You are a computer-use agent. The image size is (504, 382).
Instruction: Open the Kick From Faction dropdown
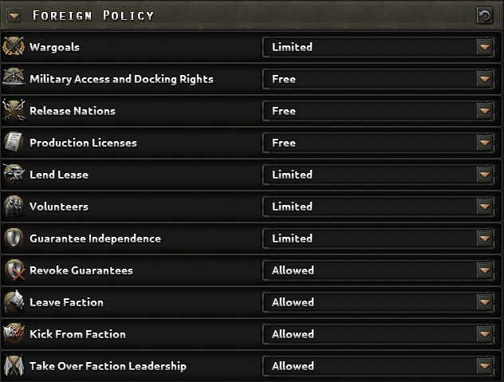[484, 334]
